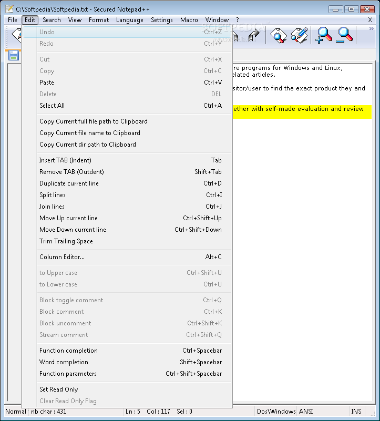
Task: Open the File menu
Action: tap(13, 20)
